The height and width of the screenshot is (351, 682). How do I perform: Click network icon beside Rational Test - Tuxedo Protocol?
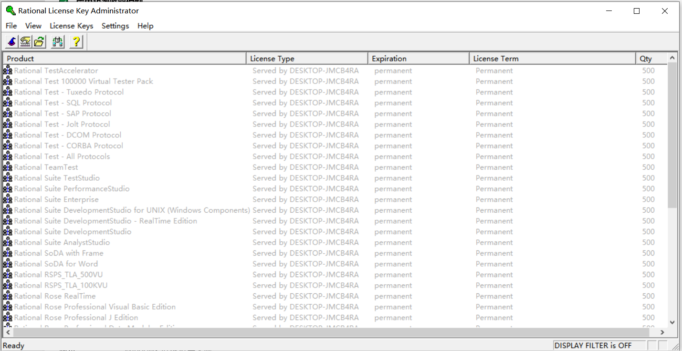pos(8,92)
